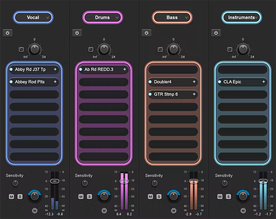276x219 pixels.
Task: Mute the Bass channel
Action: [150, 196]
